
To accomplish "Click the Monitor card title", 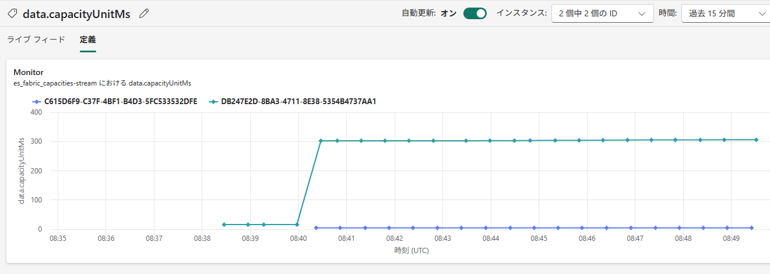I will [29, 72].
